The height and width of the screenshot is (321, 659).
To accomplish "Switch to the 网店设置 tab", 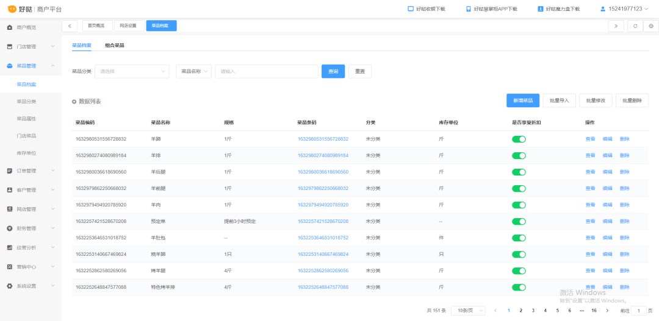I will (x=129, y=26).
